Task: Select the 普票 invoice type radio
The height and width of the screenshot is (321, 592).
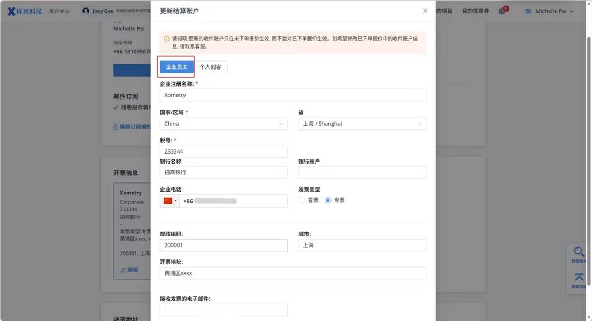Action: click(302, 201)
